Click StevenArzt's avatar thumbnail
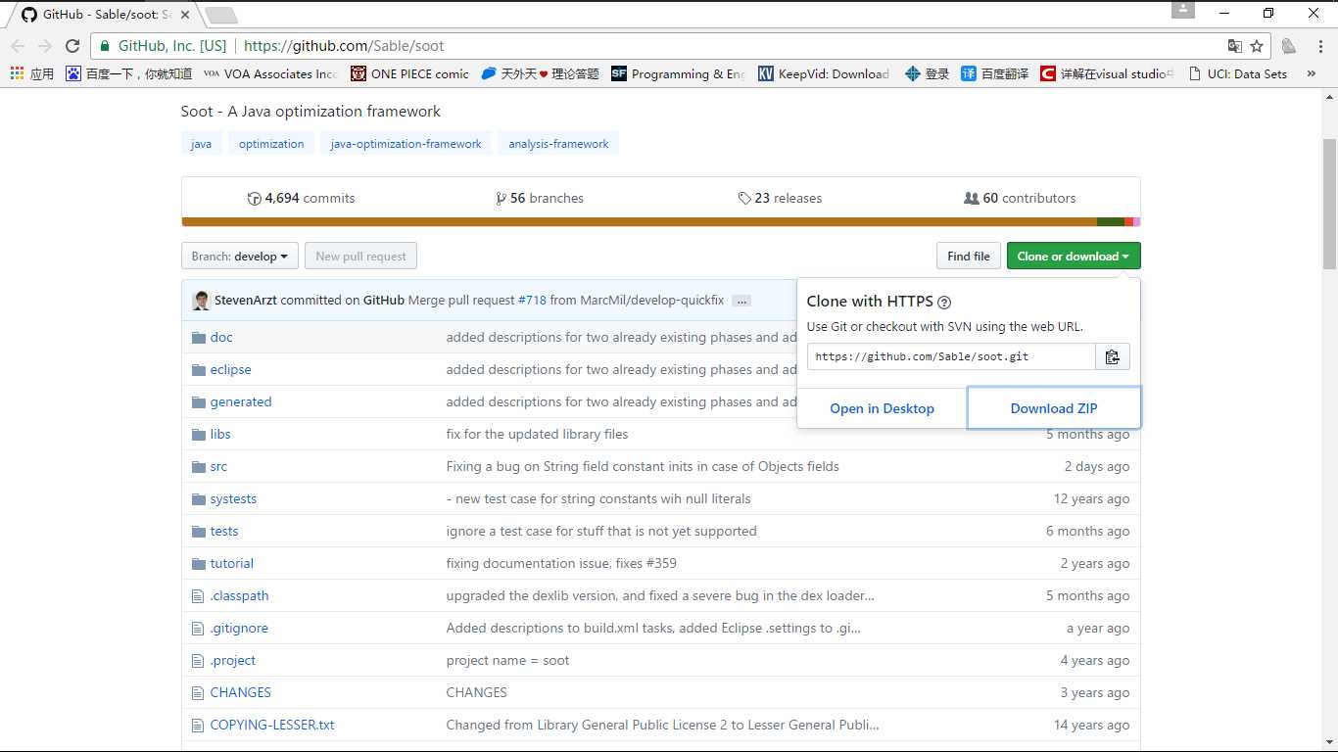Viewport: 1338px width, 752px height. click(201, 301)
